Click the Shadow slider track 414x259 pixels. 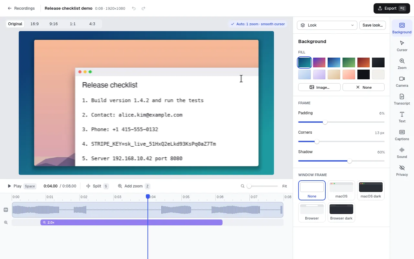coord(341,161)
